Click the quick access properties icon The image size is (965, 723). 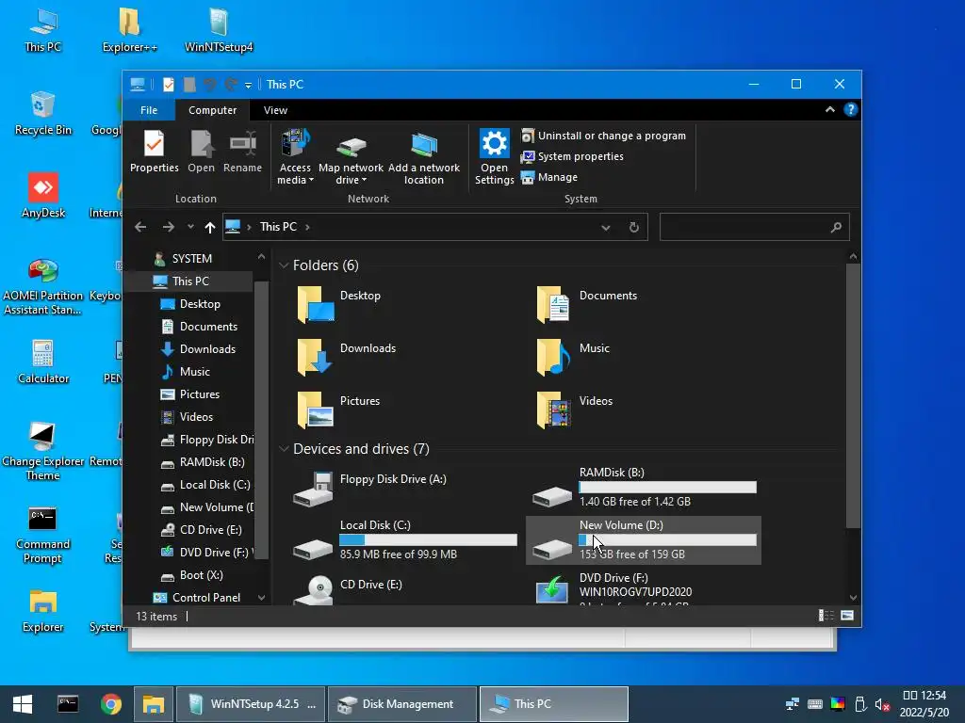168,84
